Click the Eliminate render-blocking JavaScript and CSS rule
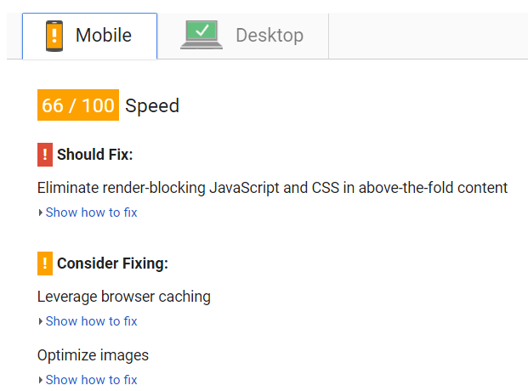Screen dimensions: 528x391 pyautogui.click(x=272, y=188)
